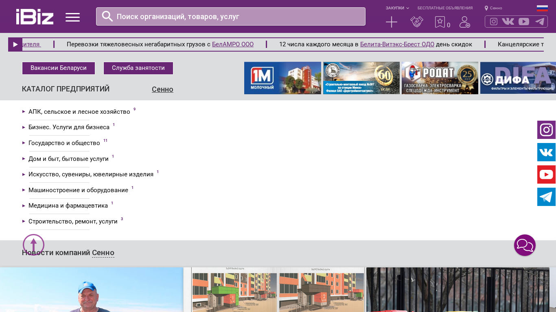Open the РОДАТ banner advertisement

440,78
